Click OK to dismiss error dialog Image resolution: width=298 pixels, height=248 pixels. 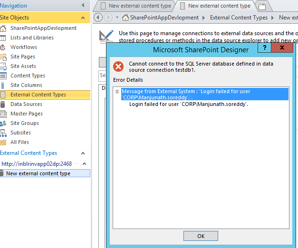point(201,236)
